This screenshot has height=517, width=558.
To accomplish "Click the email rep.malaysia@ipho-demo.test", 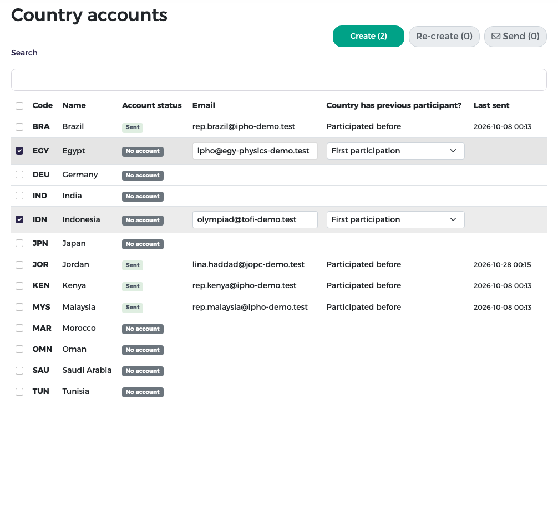I will tap(250, 307).
